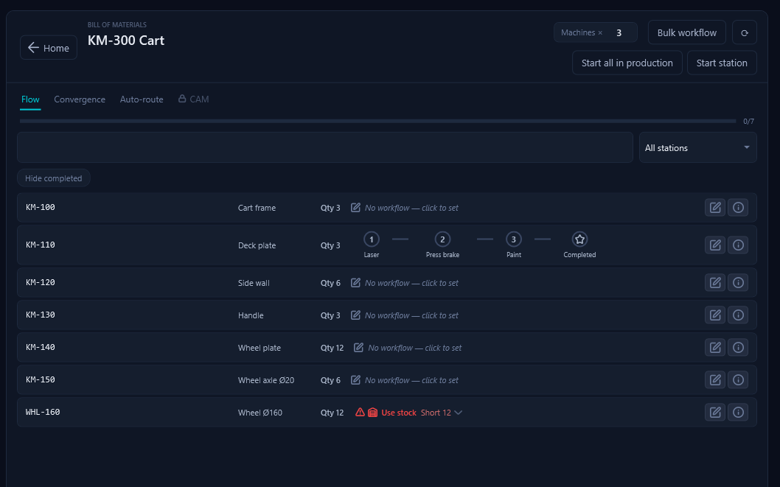Show info for KM-150 Wheel axle

[x=738, y=379]
